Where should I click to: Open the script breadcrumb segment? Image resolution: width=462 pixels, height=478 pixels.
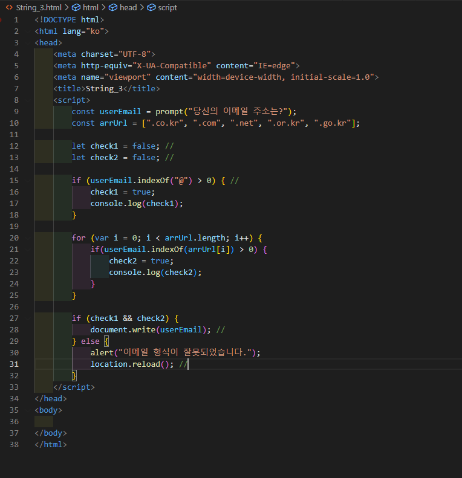(x=168, y=8)
